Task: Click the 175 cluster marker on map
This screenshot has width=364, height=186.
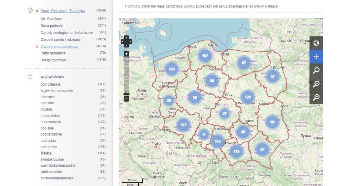Action: 236,151
